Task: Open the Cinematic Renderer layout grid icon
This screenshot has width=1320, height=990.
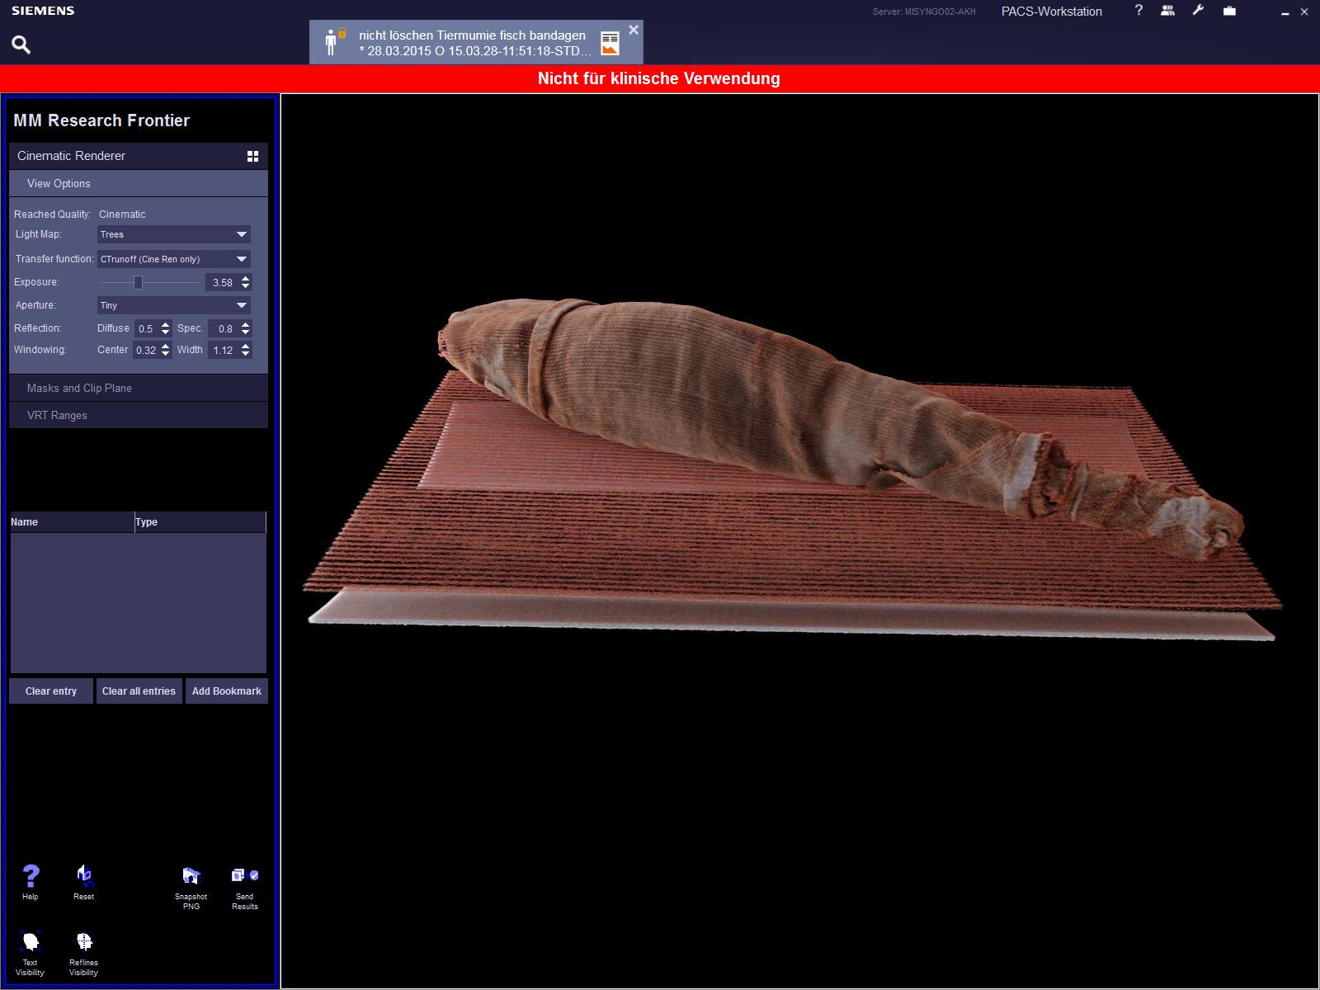Action: pyautogui.click(x=253, y=156)
